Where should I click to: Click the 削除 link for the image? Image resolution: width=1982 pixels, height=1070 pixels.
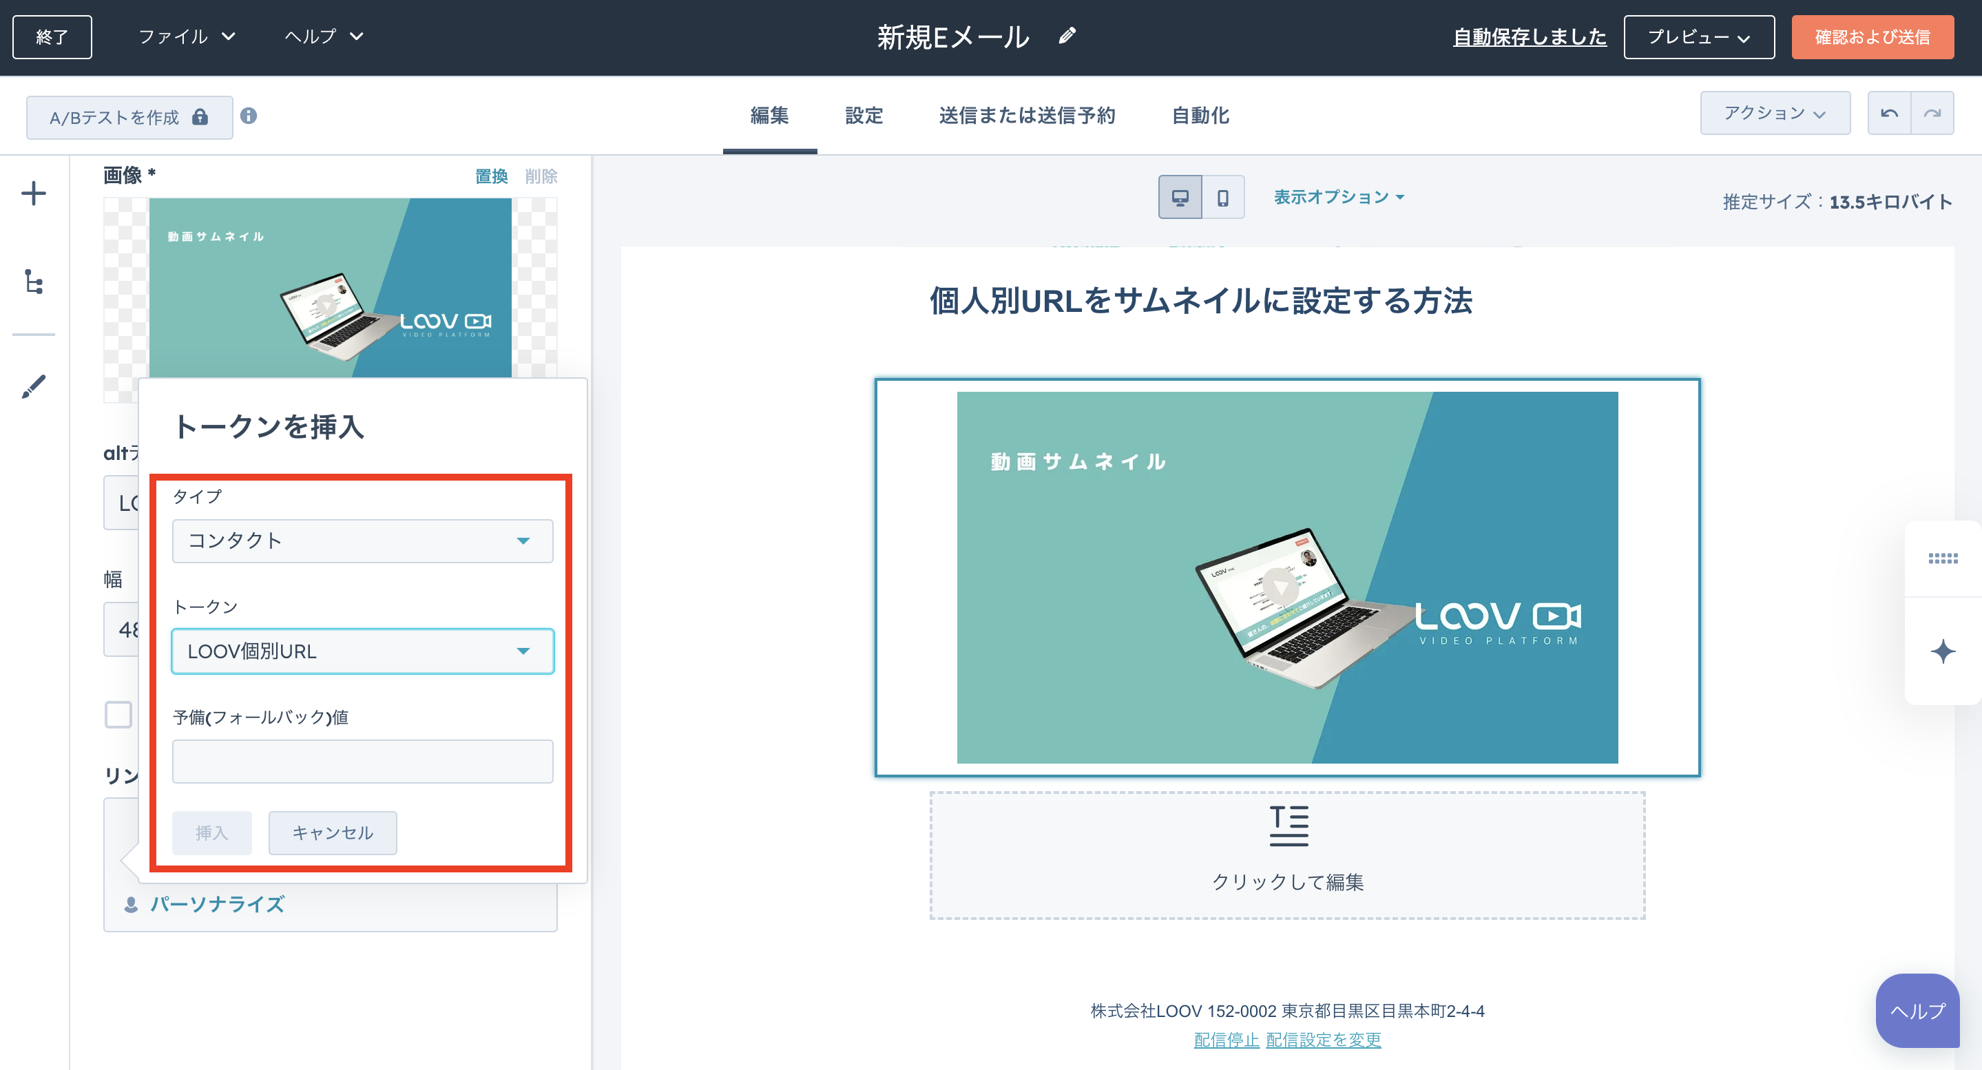(541, 176)
